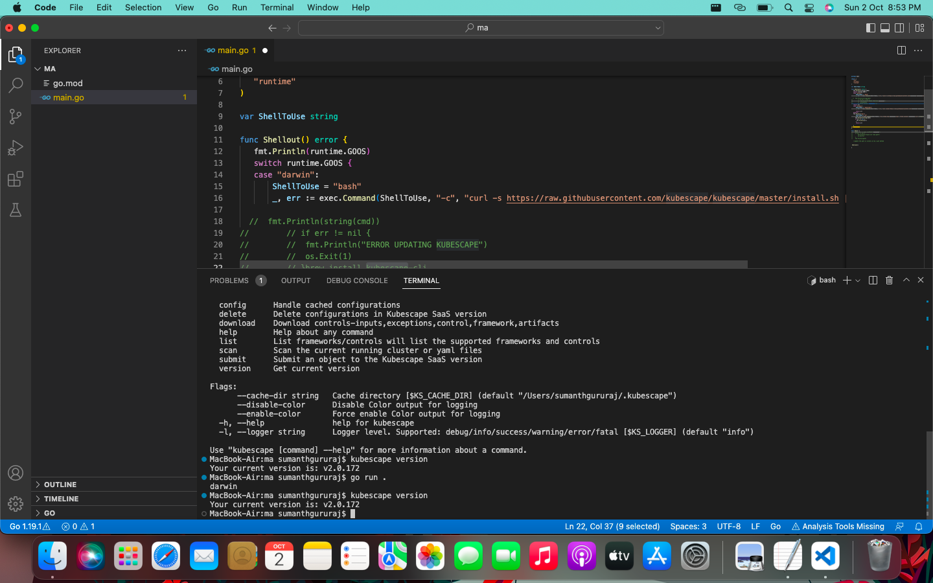Open Spotlight search in menu bar
Image resolution: width=933 pixels, height=583 pixels.
pos(789,8)
